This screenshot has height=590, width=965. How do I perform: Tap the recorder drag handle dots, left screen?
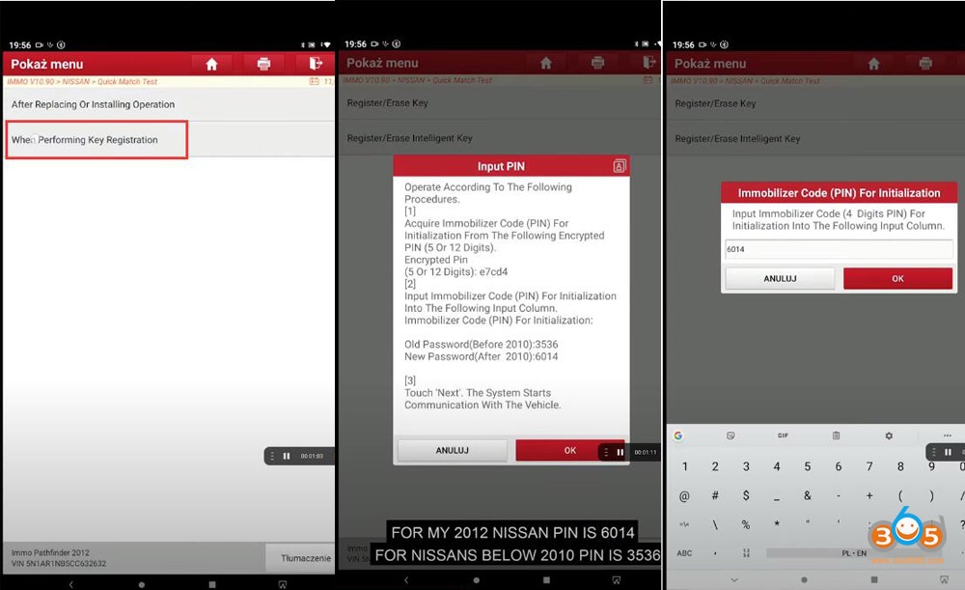point(272,457)
